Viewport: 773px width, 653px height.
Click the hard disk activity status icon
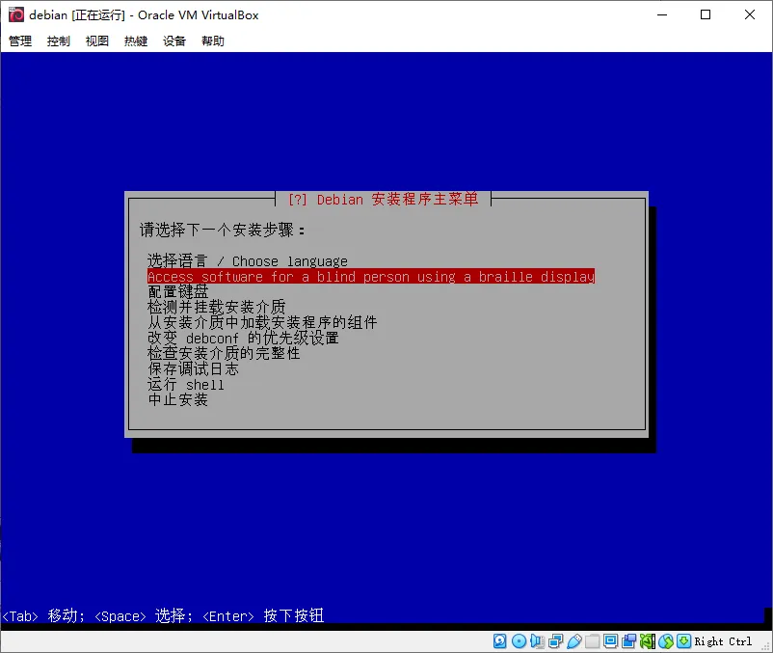pyautogui.click(x=500, y=641)
